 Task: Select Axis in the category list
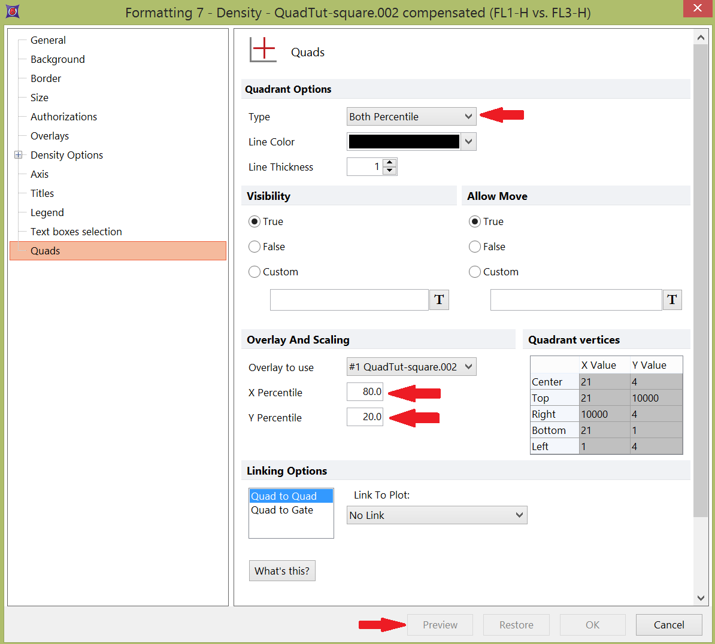(x=40, y=174)
